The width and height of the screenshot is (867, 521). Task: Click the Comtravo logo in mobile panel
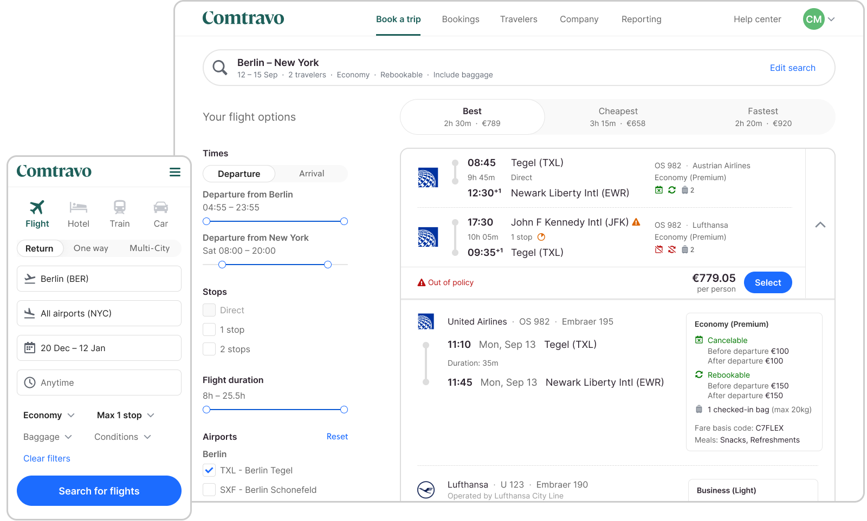(54, 172)
